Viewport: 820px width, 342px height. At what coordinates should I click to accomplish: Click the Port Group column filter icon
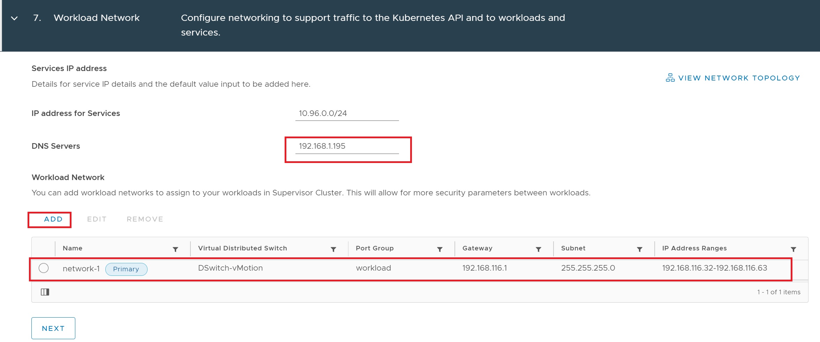439,249
